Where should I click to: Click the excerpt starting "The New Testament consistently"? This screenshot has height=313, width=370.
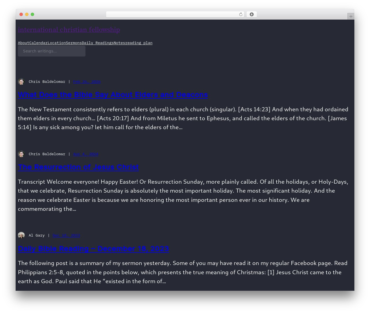coord(183,118)
